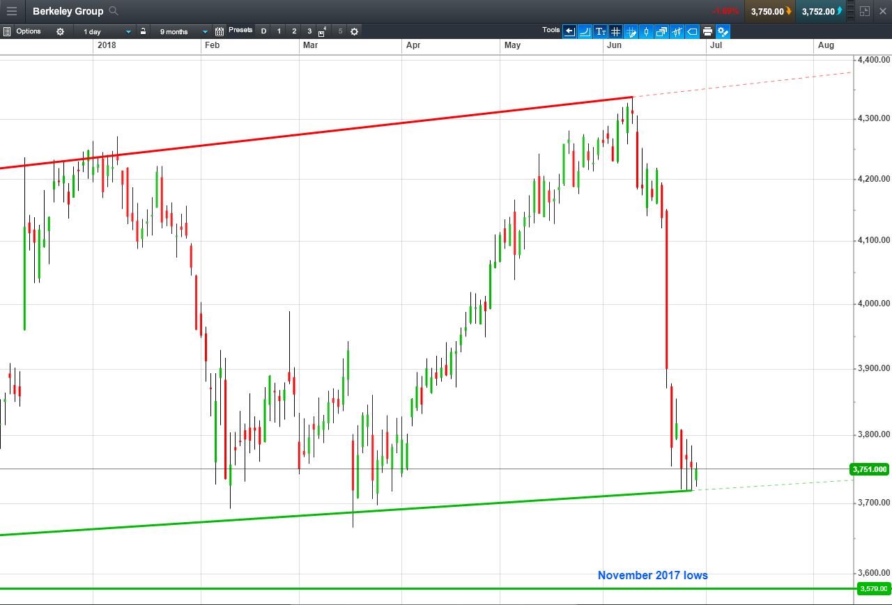This screenshot has width=892, height=605.
Task: Open the technical indicators bar tool
Action: click(x=677, y=31)
